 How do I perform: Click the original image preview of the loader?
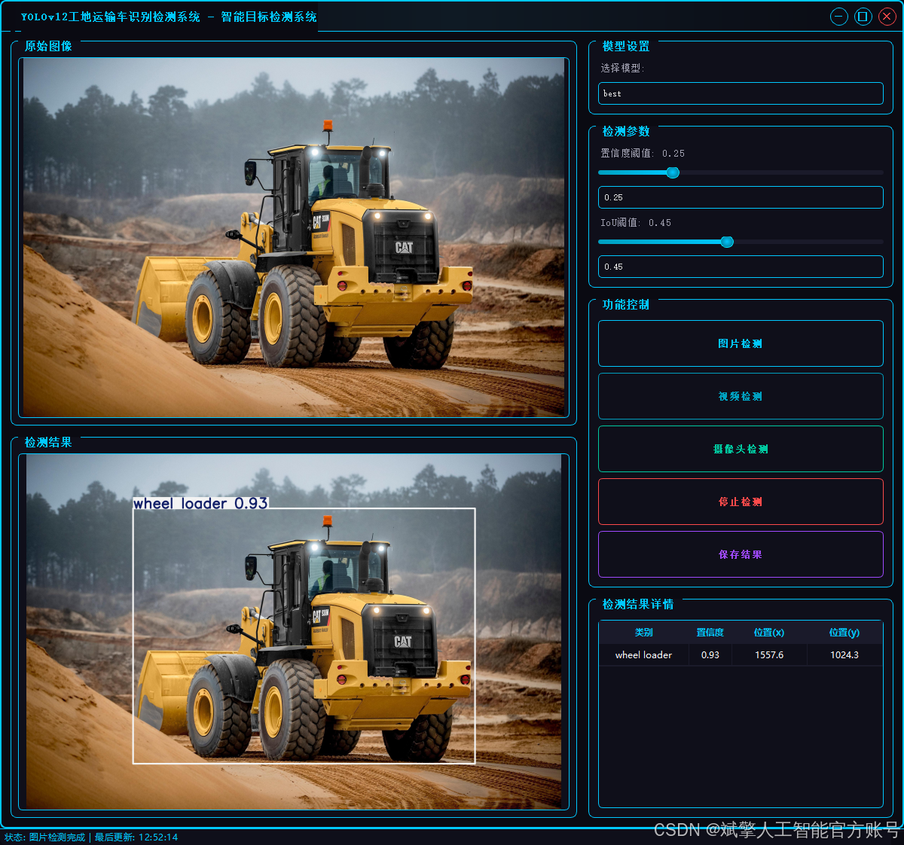tap(294, 237)
